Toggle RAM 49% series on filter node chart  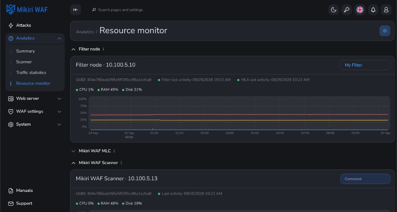[108, 89]
